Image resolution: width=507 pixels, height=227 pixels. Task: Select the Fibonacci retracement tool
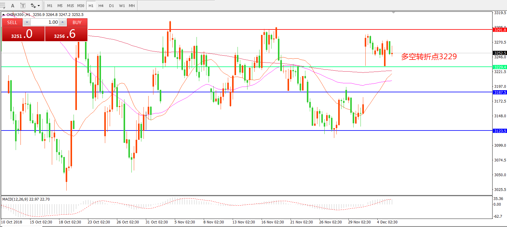tap(2, 5)
